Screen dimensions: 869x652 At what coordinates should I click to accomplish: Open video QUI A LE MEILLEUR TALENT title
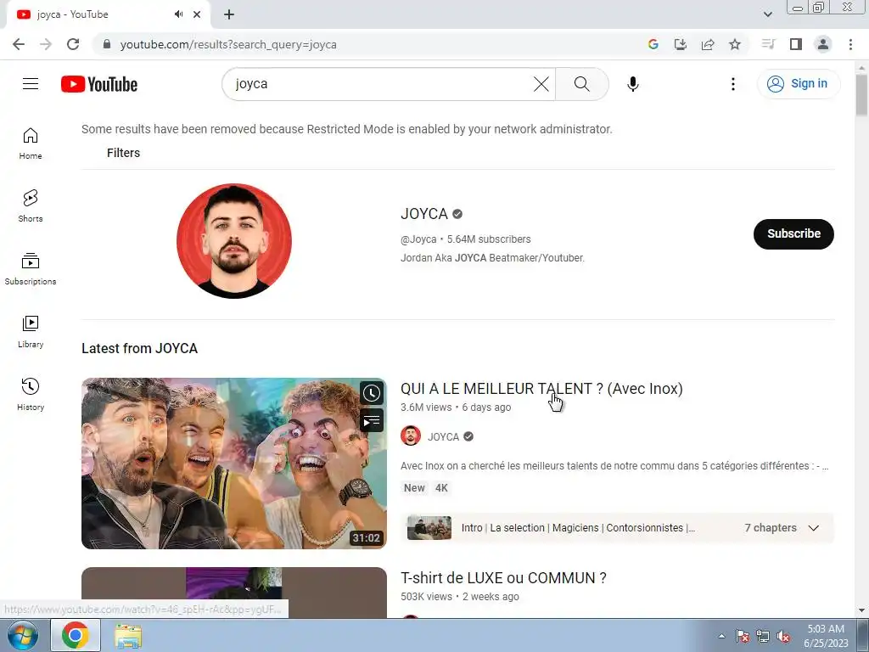tap(541, 389)
